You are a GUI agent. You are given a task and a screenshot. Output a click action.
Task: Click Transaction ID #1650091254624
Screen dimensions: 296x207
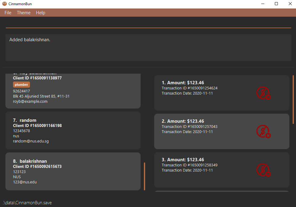click(x=190, y=88)
